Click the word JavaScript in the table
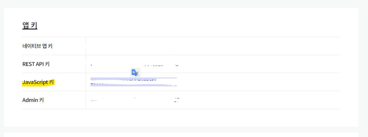 coord(35,82)
